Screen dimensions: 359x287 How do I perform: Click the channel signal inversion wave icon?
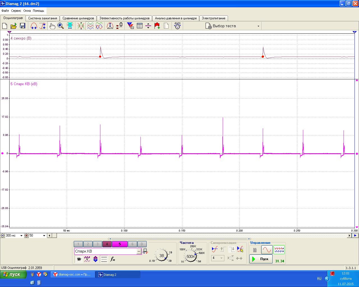tap(87, 259)
